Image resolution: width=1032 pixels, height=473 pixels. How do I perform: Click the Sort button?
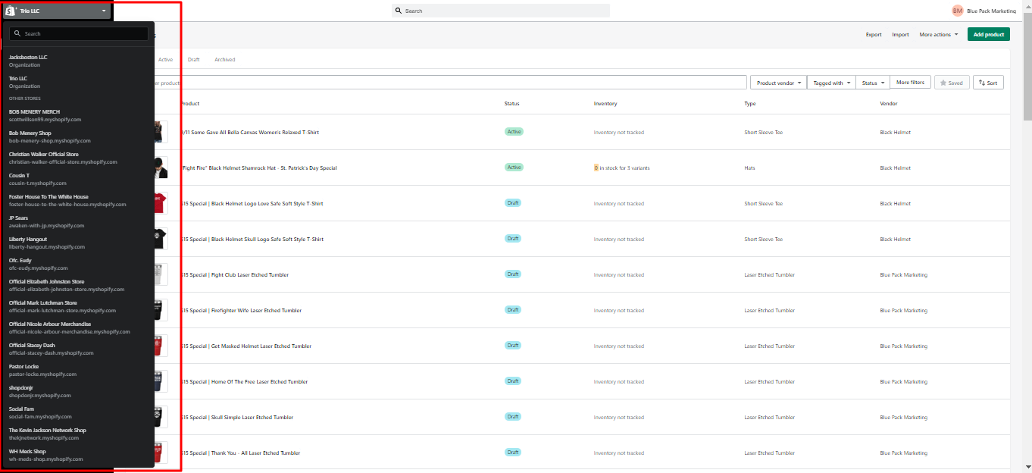(988, 83)
